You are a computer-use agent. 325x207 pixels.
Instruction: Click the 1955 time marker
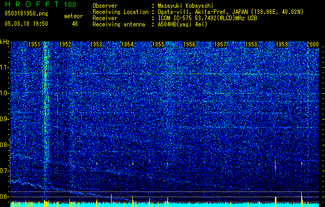click(x=158, y=45)
